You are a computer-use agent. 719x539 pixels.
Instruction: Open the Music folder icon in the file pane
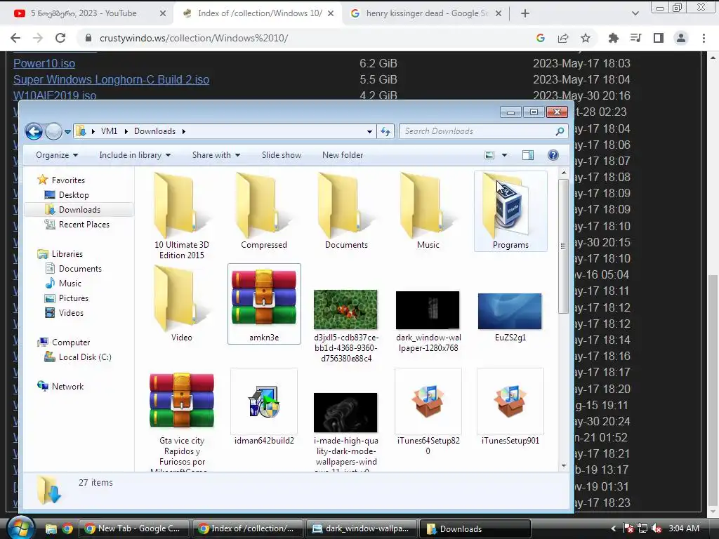(x=428, y=211)
